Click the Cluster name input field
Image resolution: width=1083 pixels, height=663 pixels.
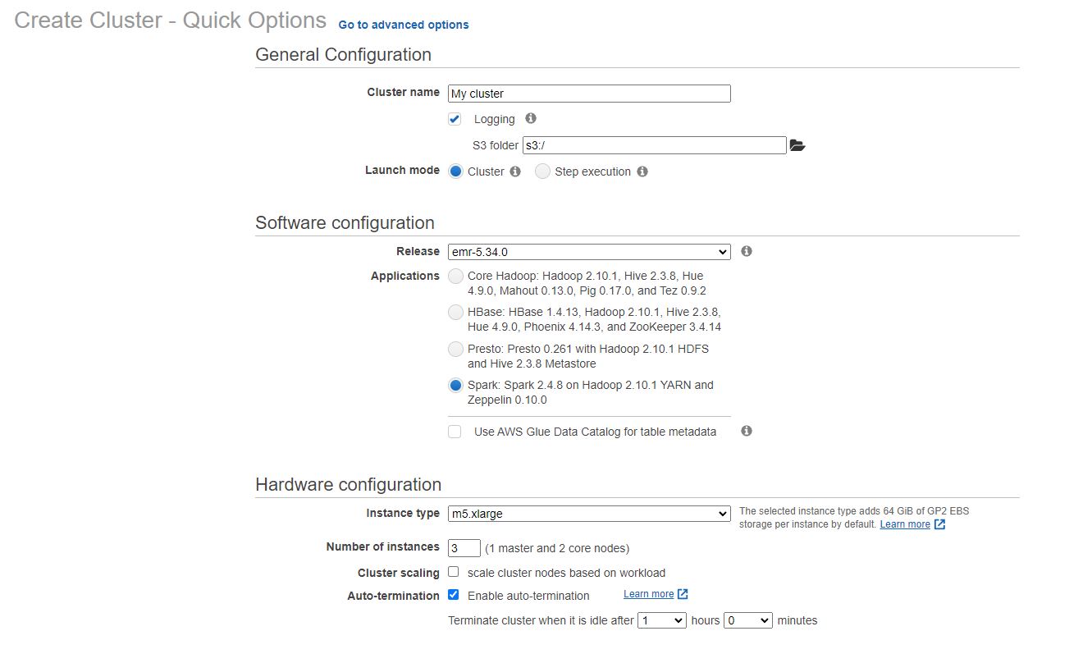pos(588,94)
